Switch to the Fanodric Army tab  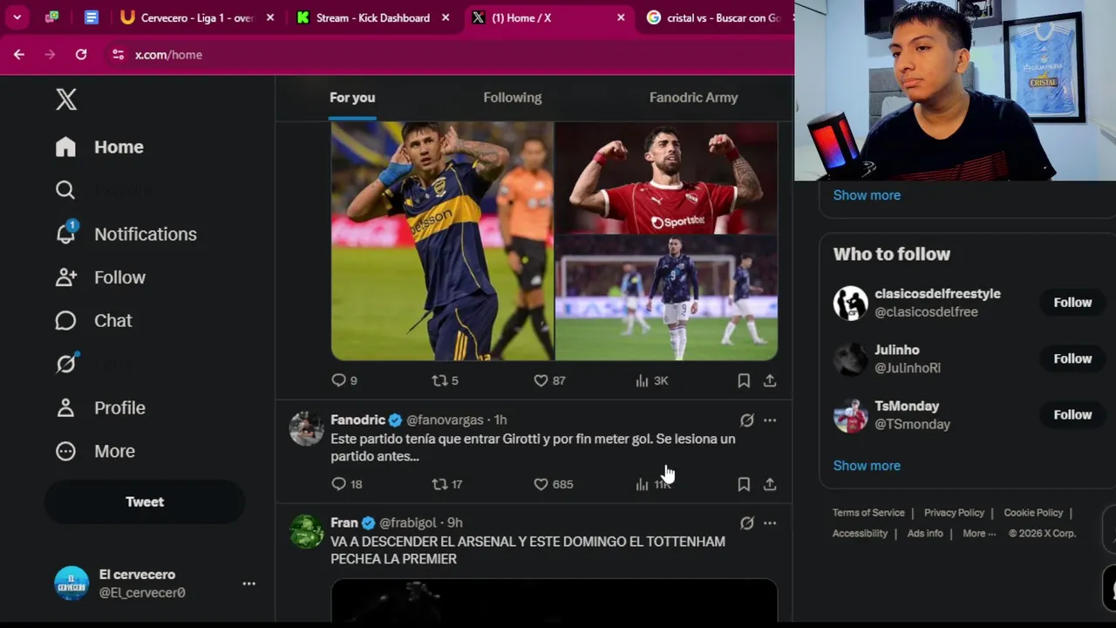point(693,98)
